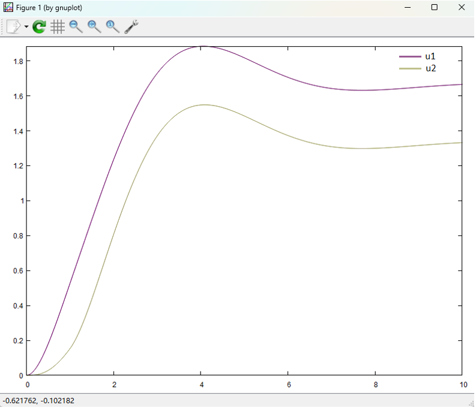Viewport: 476px width, 408px height.
Task: Click the peak of the u2 curve
Action: [x=204, y=105]
